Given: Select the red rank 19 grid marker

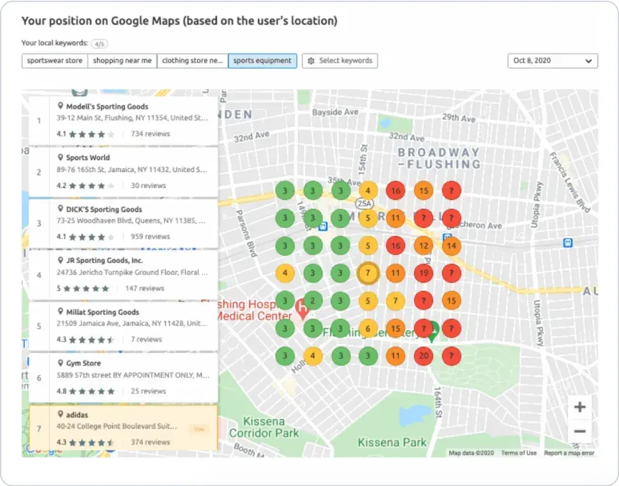Looking at the screenshot, I should tap(424, 273).
